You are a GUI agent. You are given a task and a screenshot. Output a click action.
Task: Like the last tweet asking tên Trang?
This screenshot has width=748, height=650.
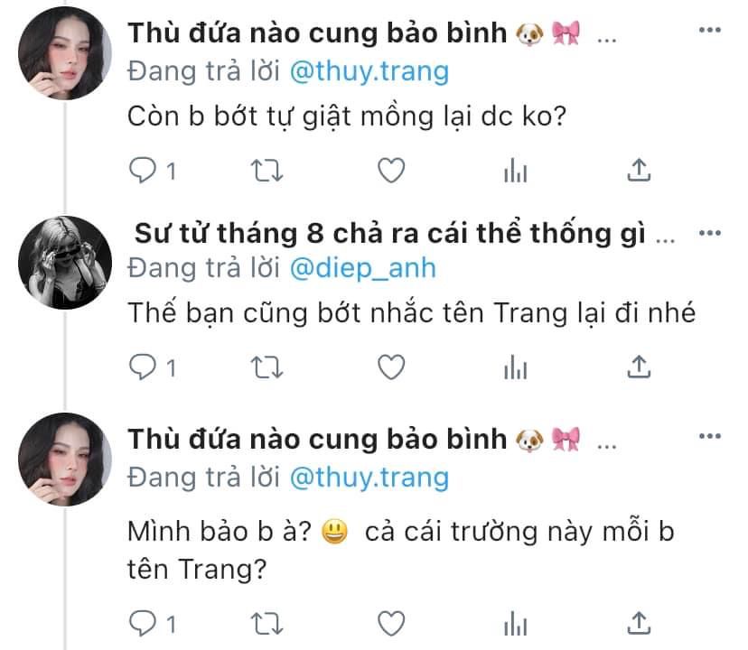(x=391, y=623)
